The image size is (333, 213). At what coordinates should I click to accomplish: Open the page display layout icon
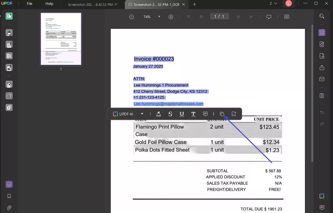tap(287, 17)
